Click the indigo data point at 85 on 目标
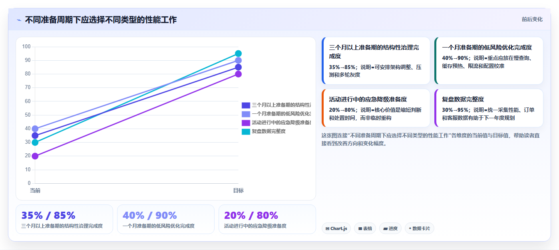 pos(238,67)
